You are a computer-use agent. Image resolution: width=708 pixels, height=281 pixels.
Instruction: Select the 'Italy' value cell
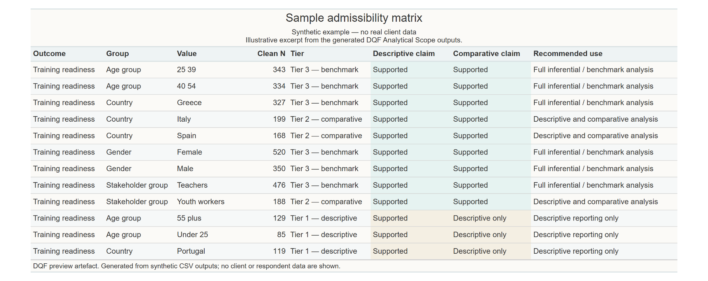click(x=184, y=119)
